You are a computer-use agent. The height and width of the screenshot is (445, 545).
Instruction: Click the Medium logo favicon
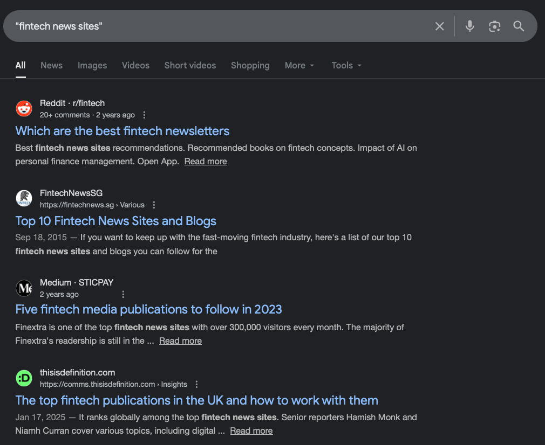point(24,288)
